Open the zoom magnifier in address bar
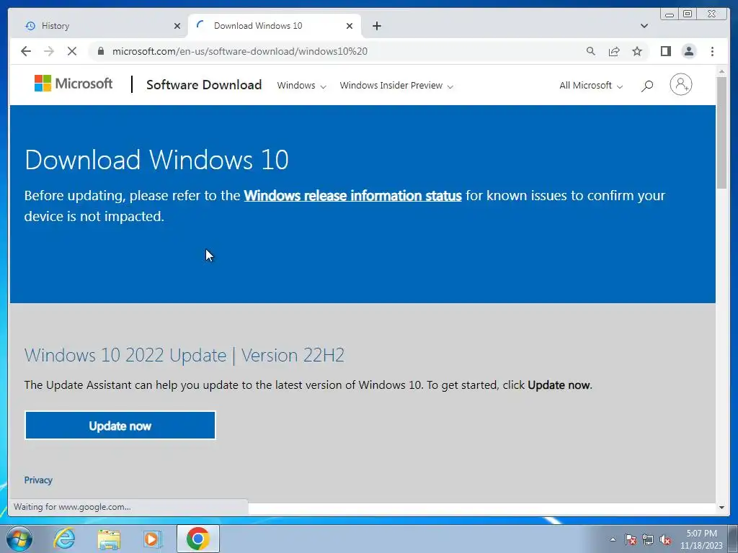Screen dimensions: 738x553 pos(591,51)
